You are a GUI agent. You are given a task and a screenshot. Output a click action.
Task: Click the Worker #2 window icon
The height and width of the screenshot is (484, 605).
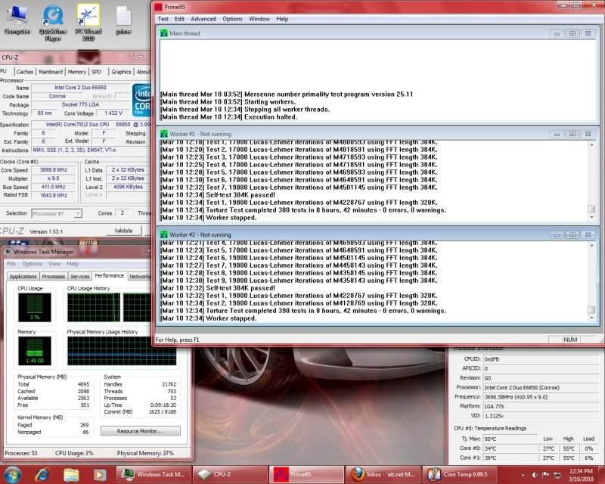[x=164, y=234]
